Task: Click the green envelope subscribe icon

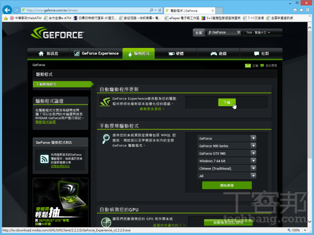Action: (248, 66)
